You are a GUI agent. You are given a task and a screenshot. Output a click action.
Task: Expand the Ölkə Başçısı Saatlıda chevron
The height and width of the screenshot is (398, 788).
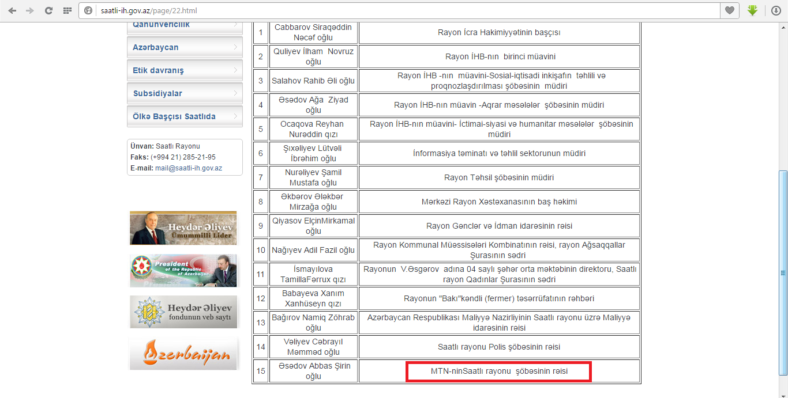click(235, 116)
